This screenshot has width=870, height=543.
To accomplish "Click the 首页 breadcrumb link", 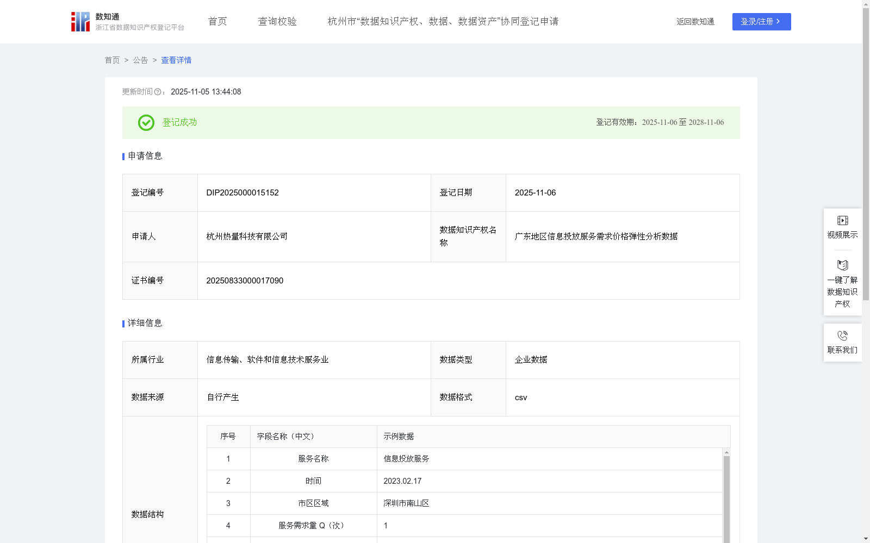I will (112, 60).
